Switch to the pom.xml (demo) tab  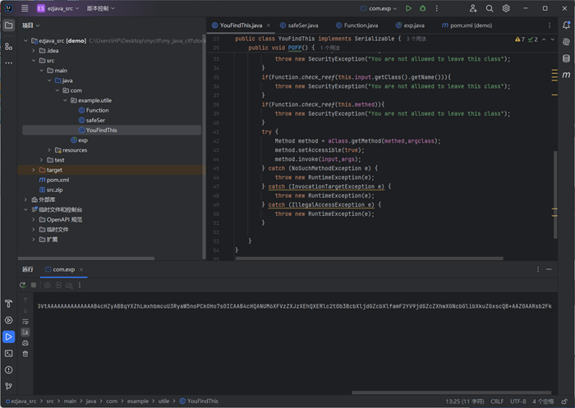(x=471, y=25)
